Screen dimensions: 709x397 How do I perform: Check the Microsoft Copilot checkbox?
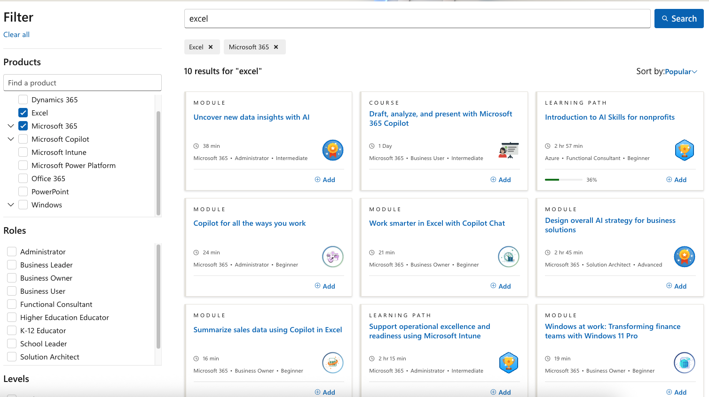(x=23, y=139)
